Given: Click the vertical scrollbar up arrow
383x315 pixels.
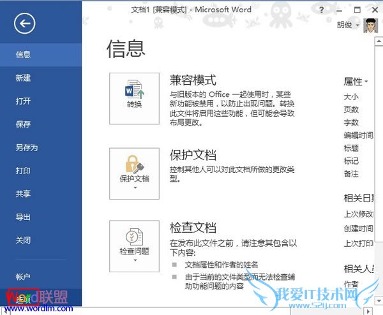Looking at the screenshot, I should click(379, 41).
